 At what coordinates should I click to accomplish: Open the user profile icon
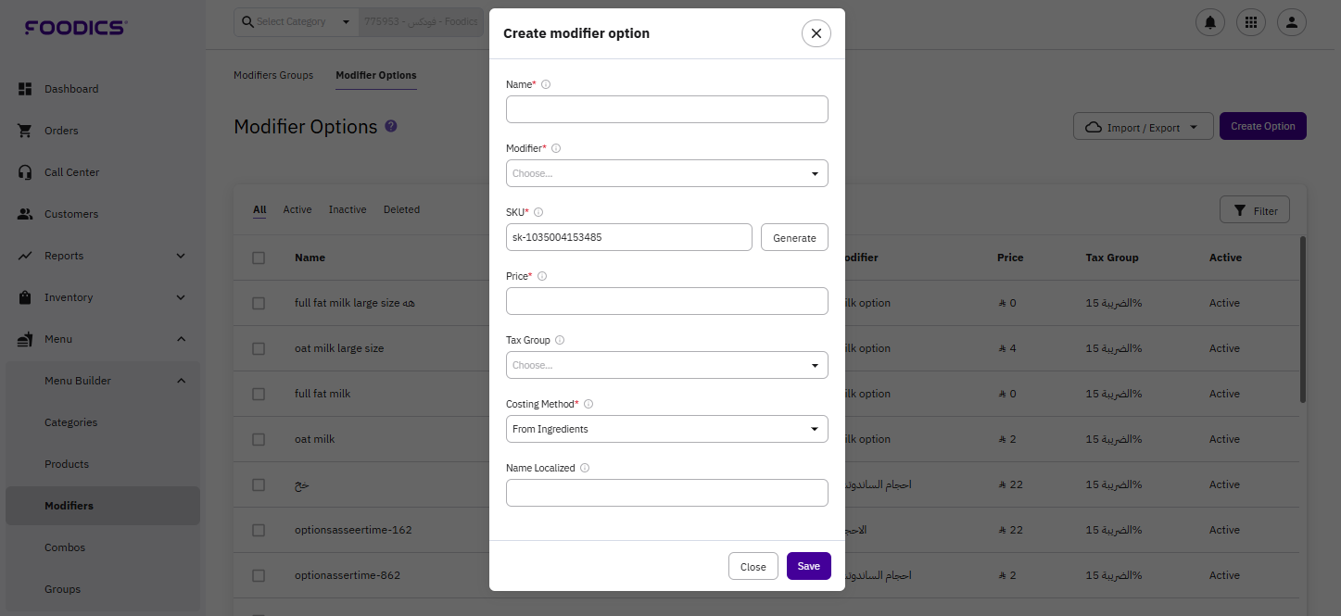pos(1291,22)
